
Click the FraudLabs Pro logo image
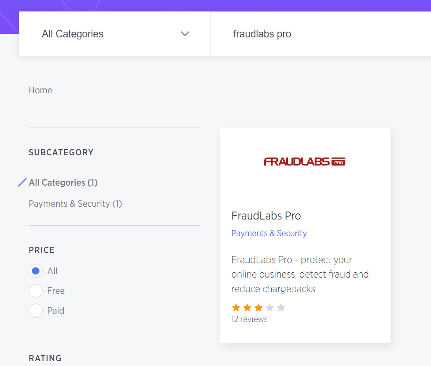click(304, 161)
